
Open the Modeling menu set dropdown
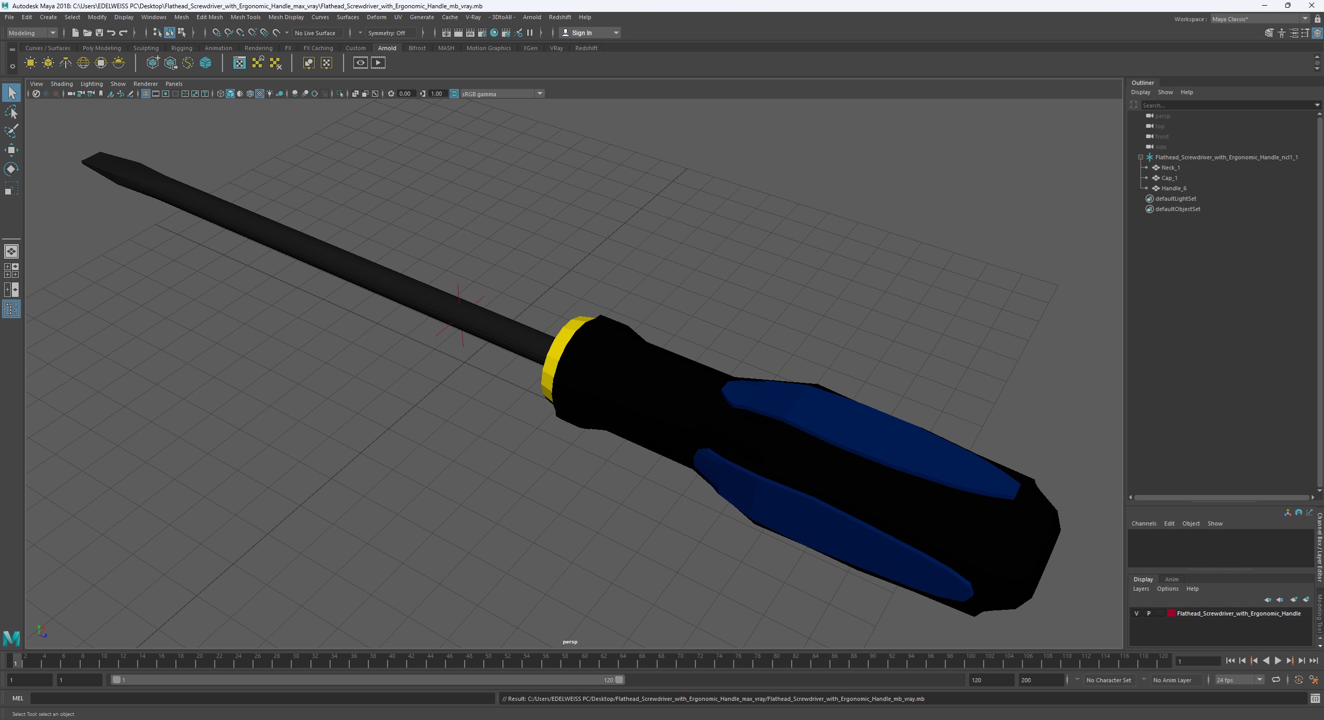click(32, 33)
